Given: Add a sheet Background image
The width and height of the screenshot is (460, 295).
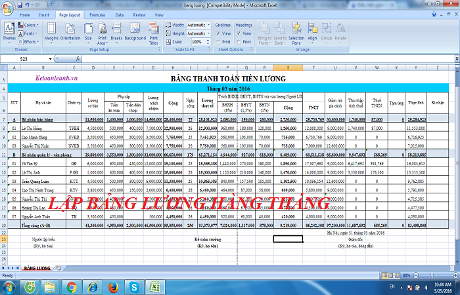Looking at the screenshot, I should click(135, 31).
